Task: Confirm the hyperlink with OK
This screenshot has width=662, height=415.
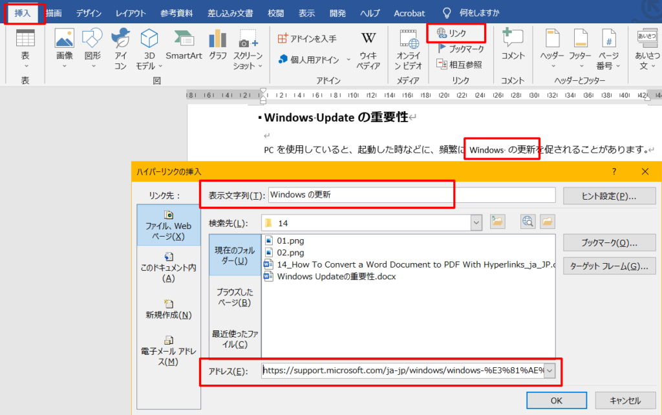Action: coord(557,401)
